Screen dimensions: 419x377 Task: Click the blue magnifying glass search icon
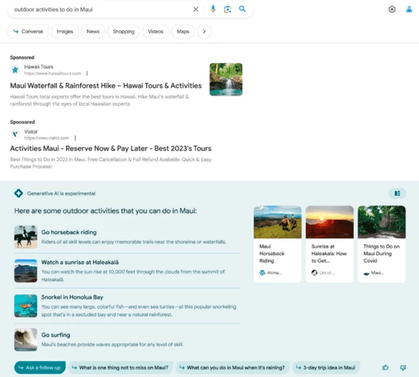(242, 9)
